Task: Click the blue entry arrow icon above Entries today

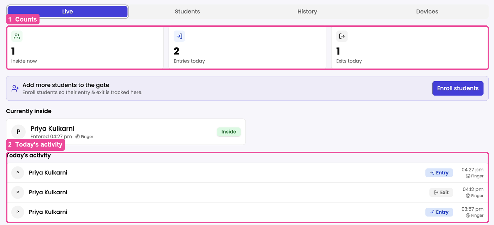Action: click(179, 36)
